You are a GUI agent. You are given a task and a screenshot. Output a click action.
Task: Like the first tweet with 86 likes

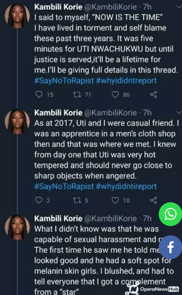point(115,94)
